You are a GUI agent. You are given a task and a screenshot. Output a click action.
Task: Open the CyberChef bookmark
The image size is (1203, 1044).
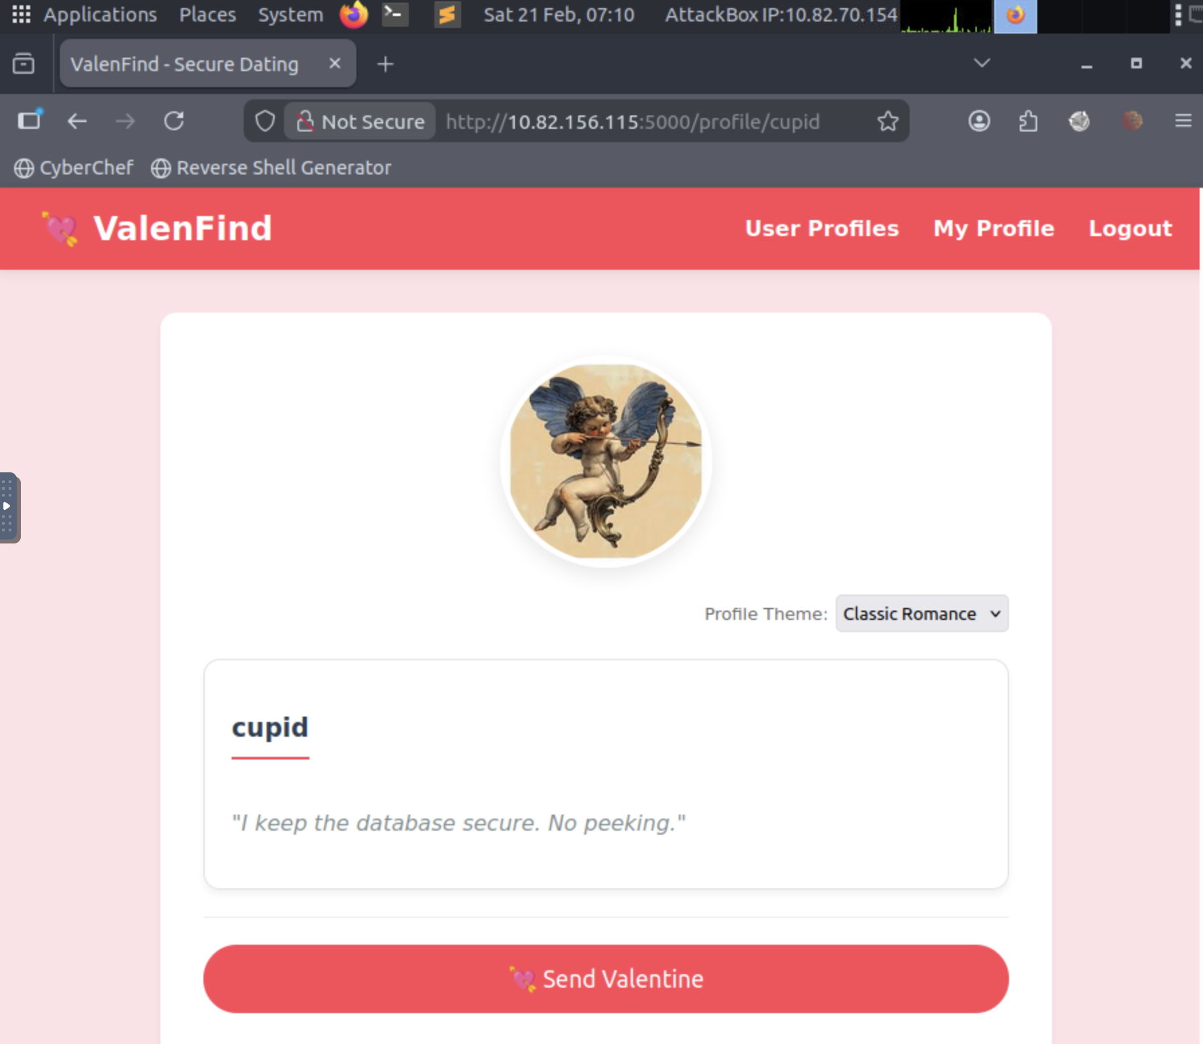[74, 168]
